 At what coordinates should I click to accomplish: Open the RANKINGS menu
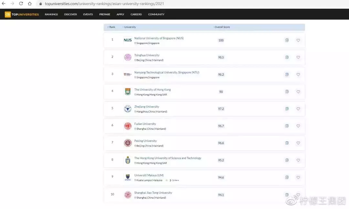pos(51,14)
